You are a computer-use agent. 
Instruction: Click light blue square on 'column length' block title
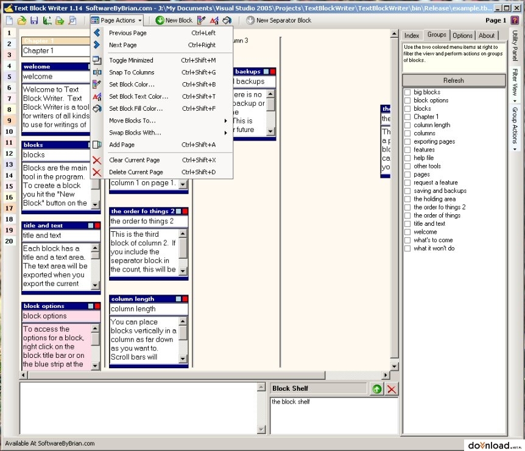pyautogui.click(x=179, y=299)
